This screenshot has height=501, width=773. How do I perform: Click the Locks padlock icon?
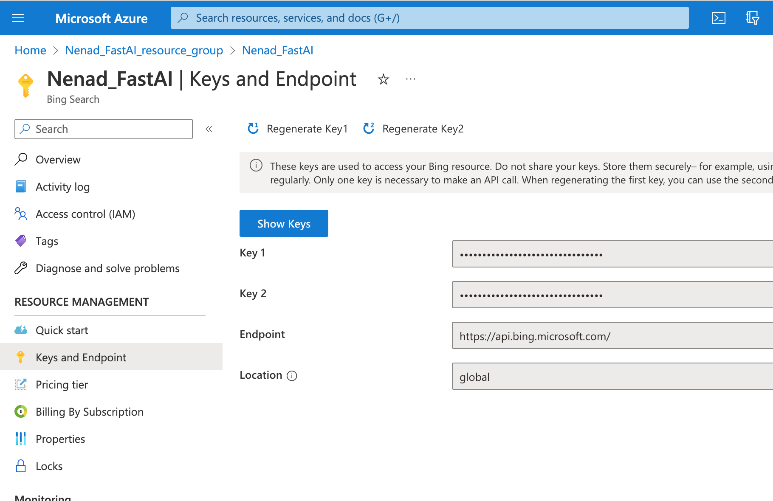click(21, 466)
